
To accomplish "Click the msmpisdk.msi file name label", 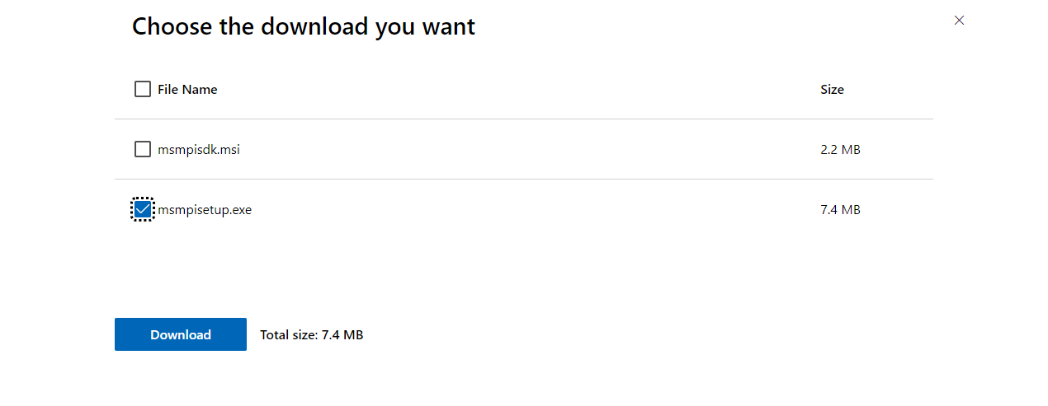I will 199,149.
